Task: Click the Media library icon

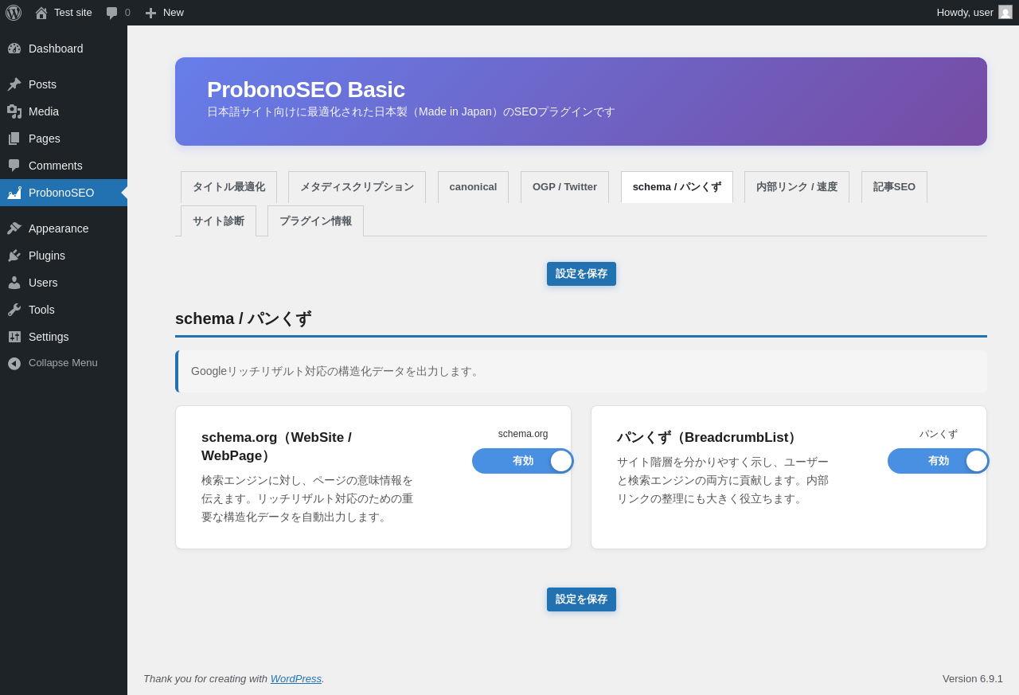Action: point(14,111)
